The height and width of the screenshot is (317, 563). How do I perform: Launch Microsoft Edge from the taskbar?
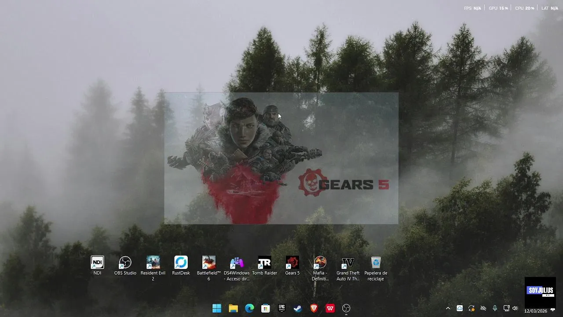coord(249,308)
